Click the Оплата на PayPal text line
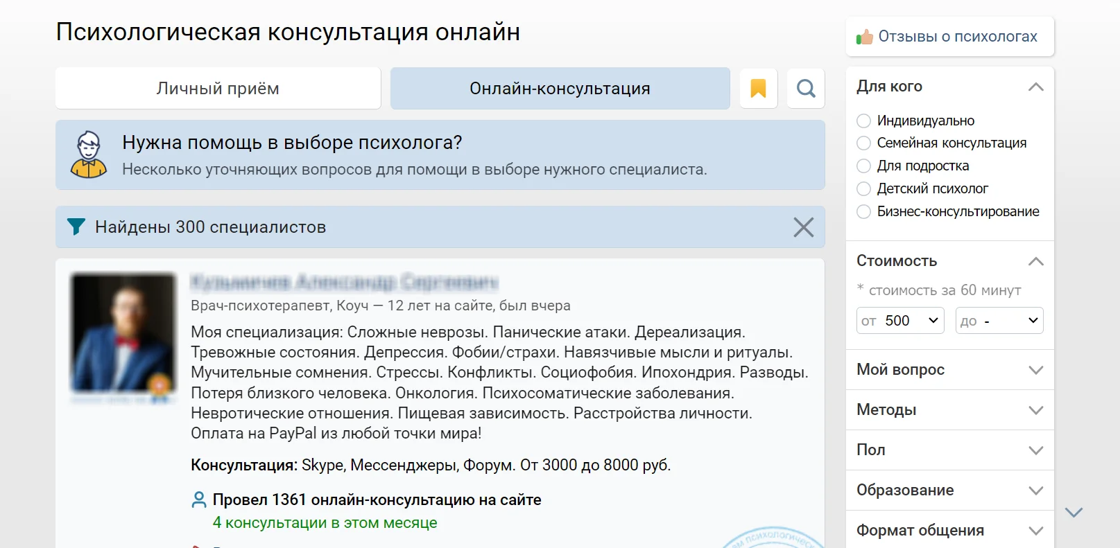The width and height of the screenshot is (1120, 548). (336, 434)
